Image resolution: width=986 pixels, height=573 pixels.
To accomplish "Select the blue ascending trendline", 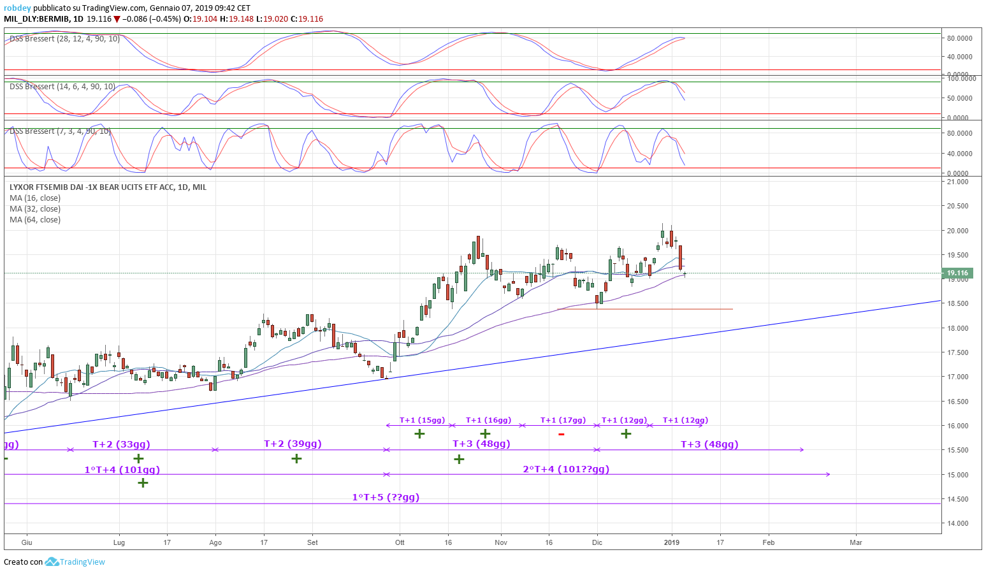I will point(472,367).
